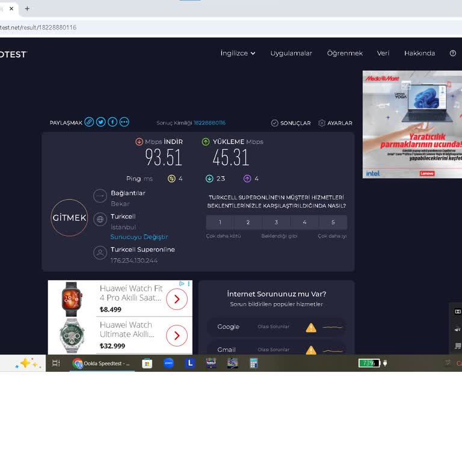Image resolution: width=462 pixels, height=462 pixels.
Task: Open a new browser tab
Action: [x=27, y=9]
